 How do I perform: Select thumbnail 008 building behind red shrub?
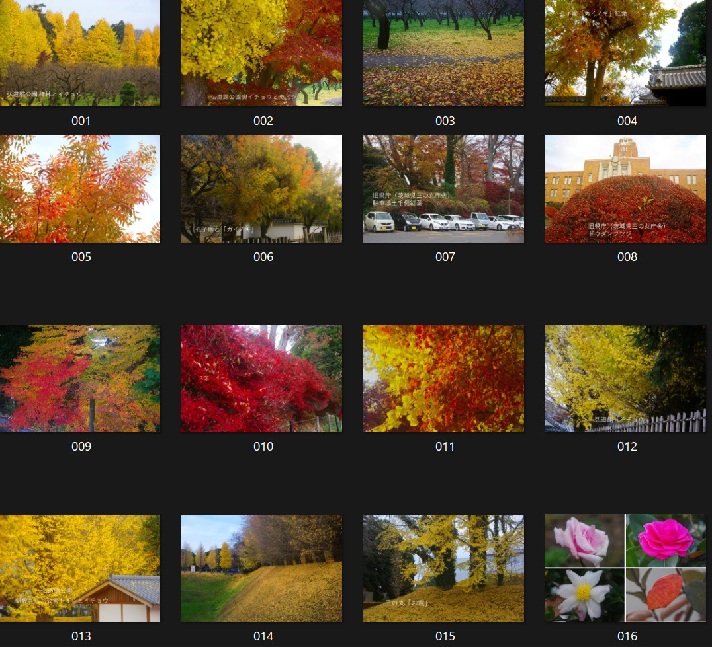point(625,189)
